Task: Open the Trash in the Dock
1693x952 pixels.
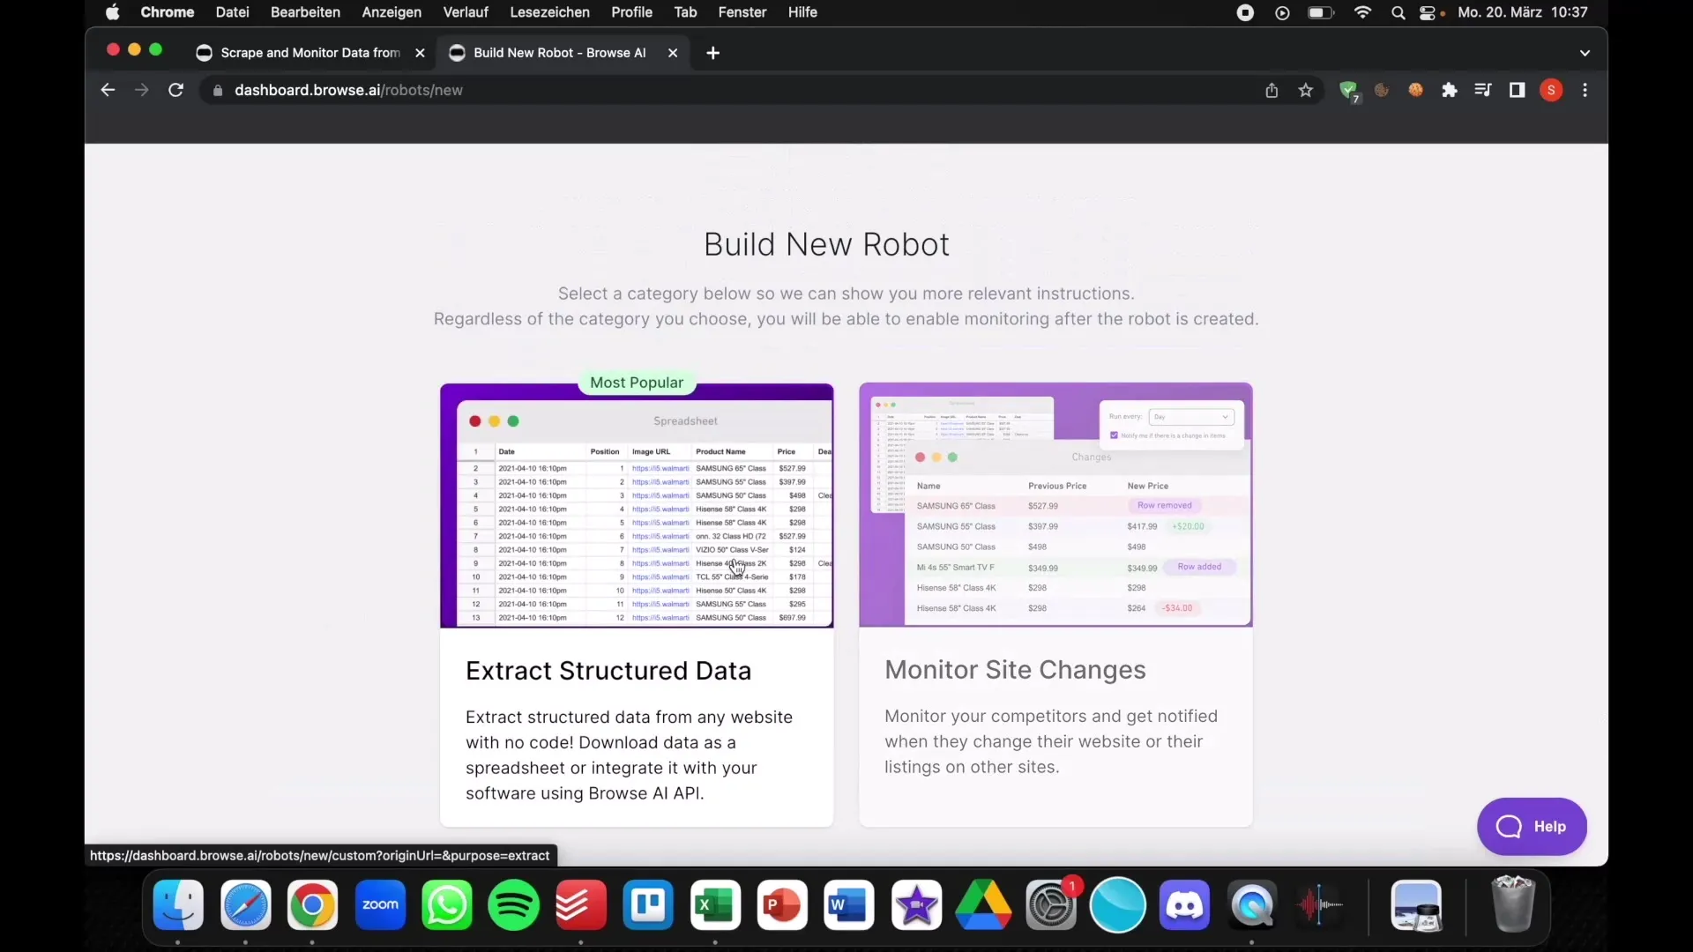Action: (x=1513, y=904)
